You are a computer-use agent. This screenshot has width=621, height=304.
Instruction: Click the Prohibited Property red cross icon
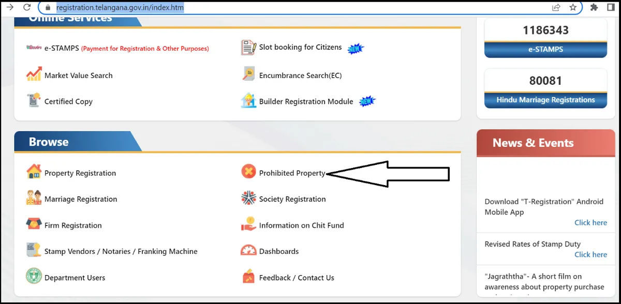click(x=248, y=172)
